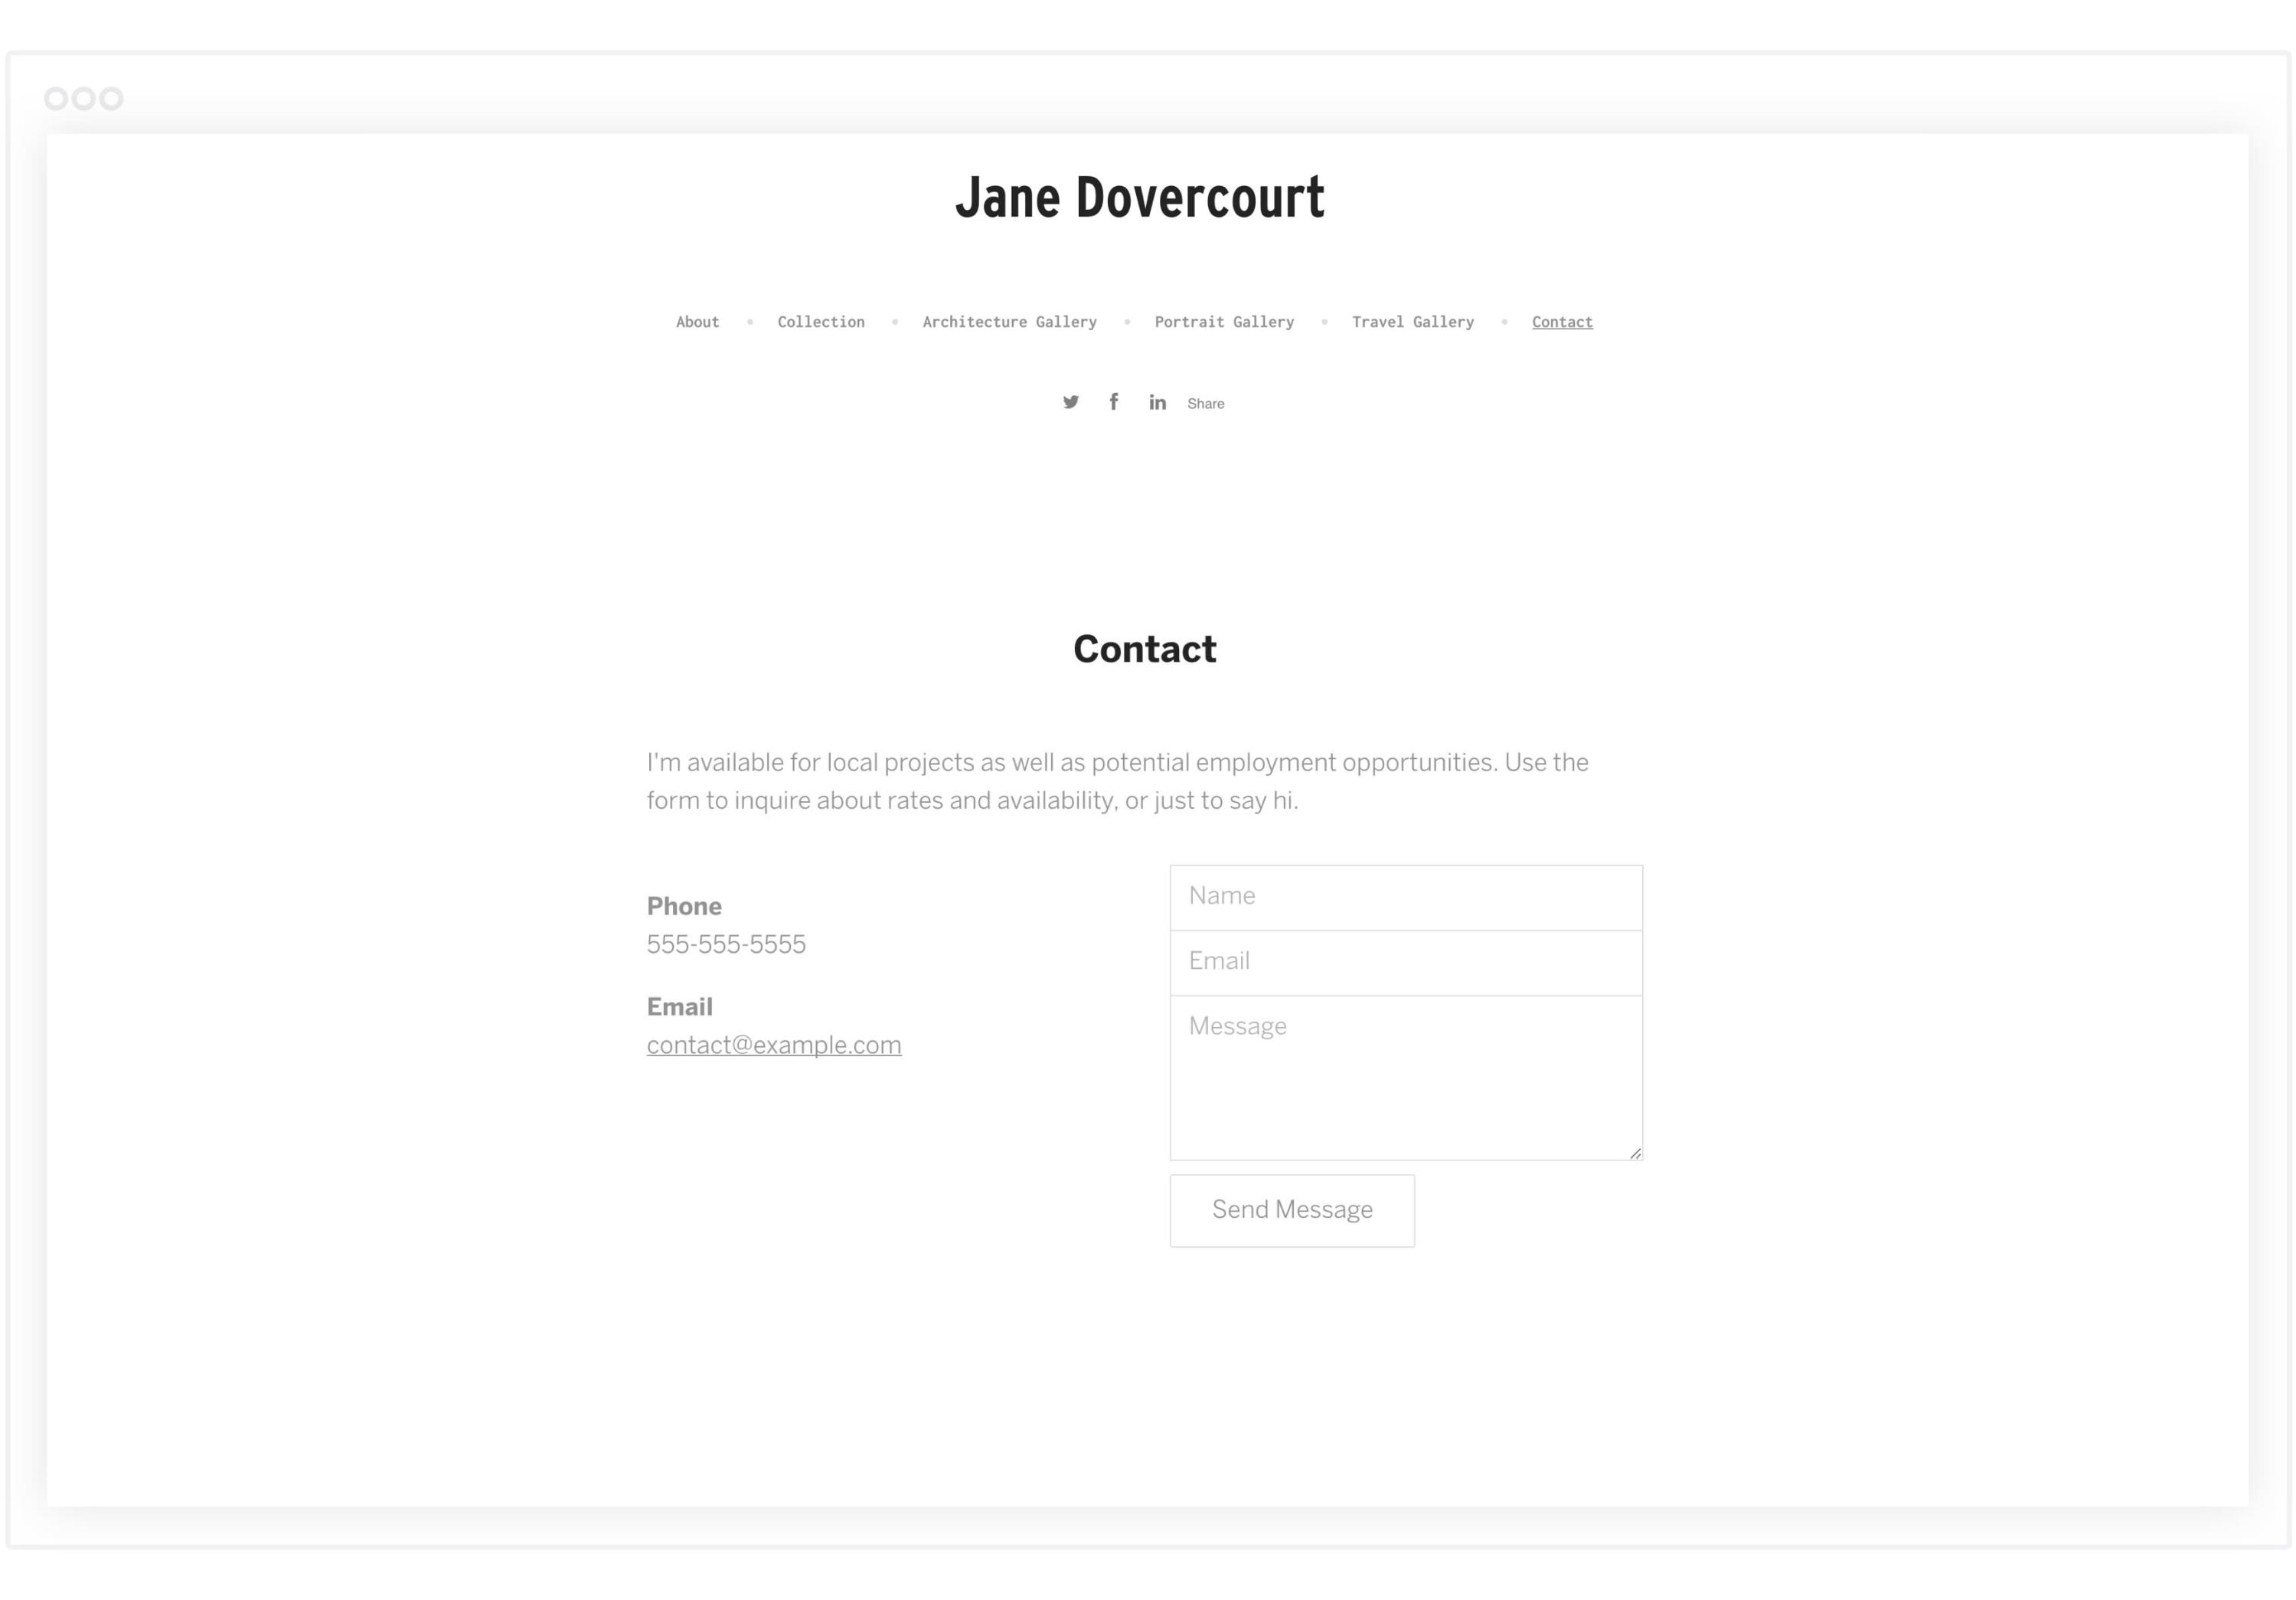Viewport: 2296px width, 1600px height.
Task: Click the contact@example.com email link
Action: (x=773, y=1043)
